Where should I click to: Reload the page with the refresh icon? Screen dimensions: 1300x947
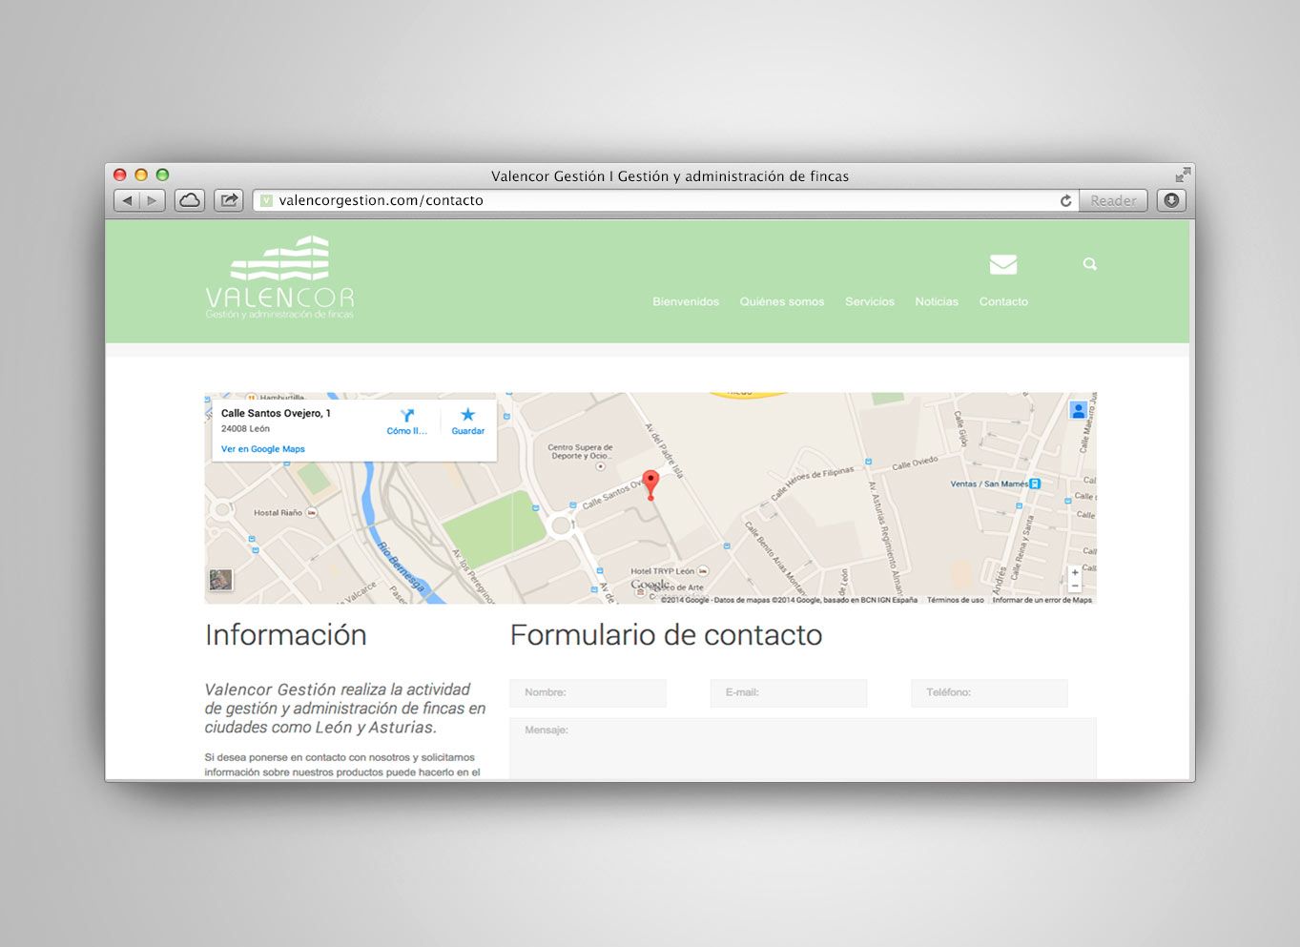point(1065,200)
